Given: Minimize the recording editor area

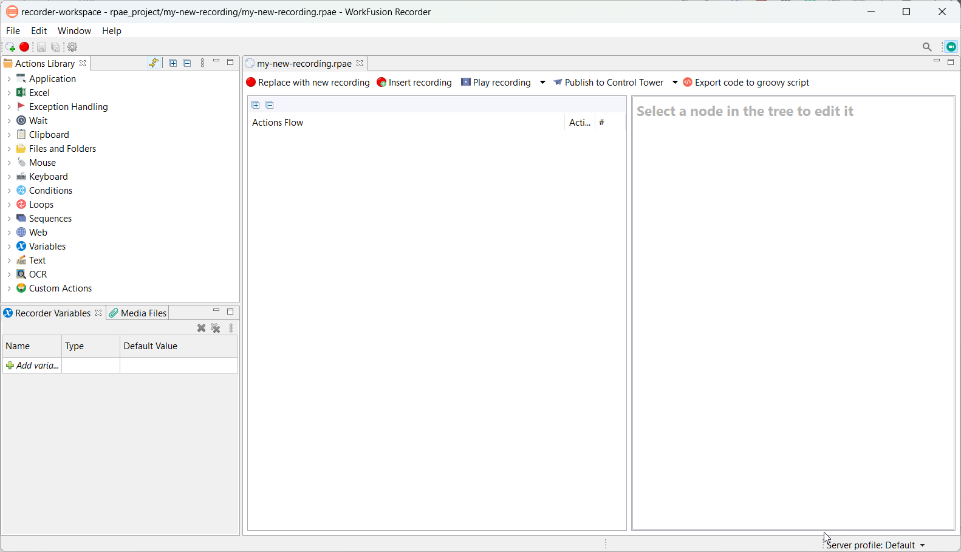Looking at the screenshot, I should [x=937, y=61].
